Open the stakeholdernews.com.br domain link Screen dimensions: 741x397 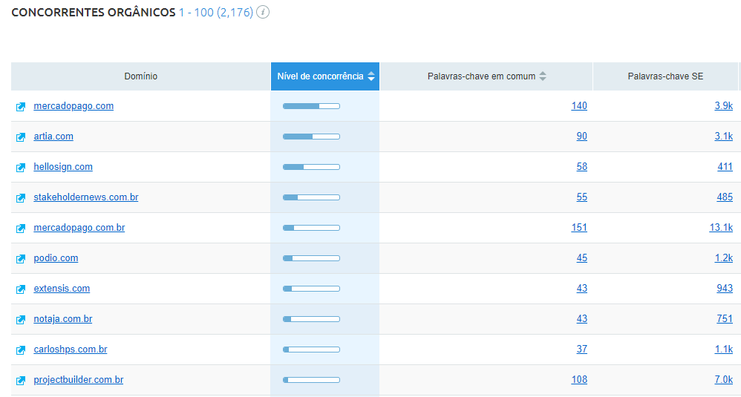[86, 197]
